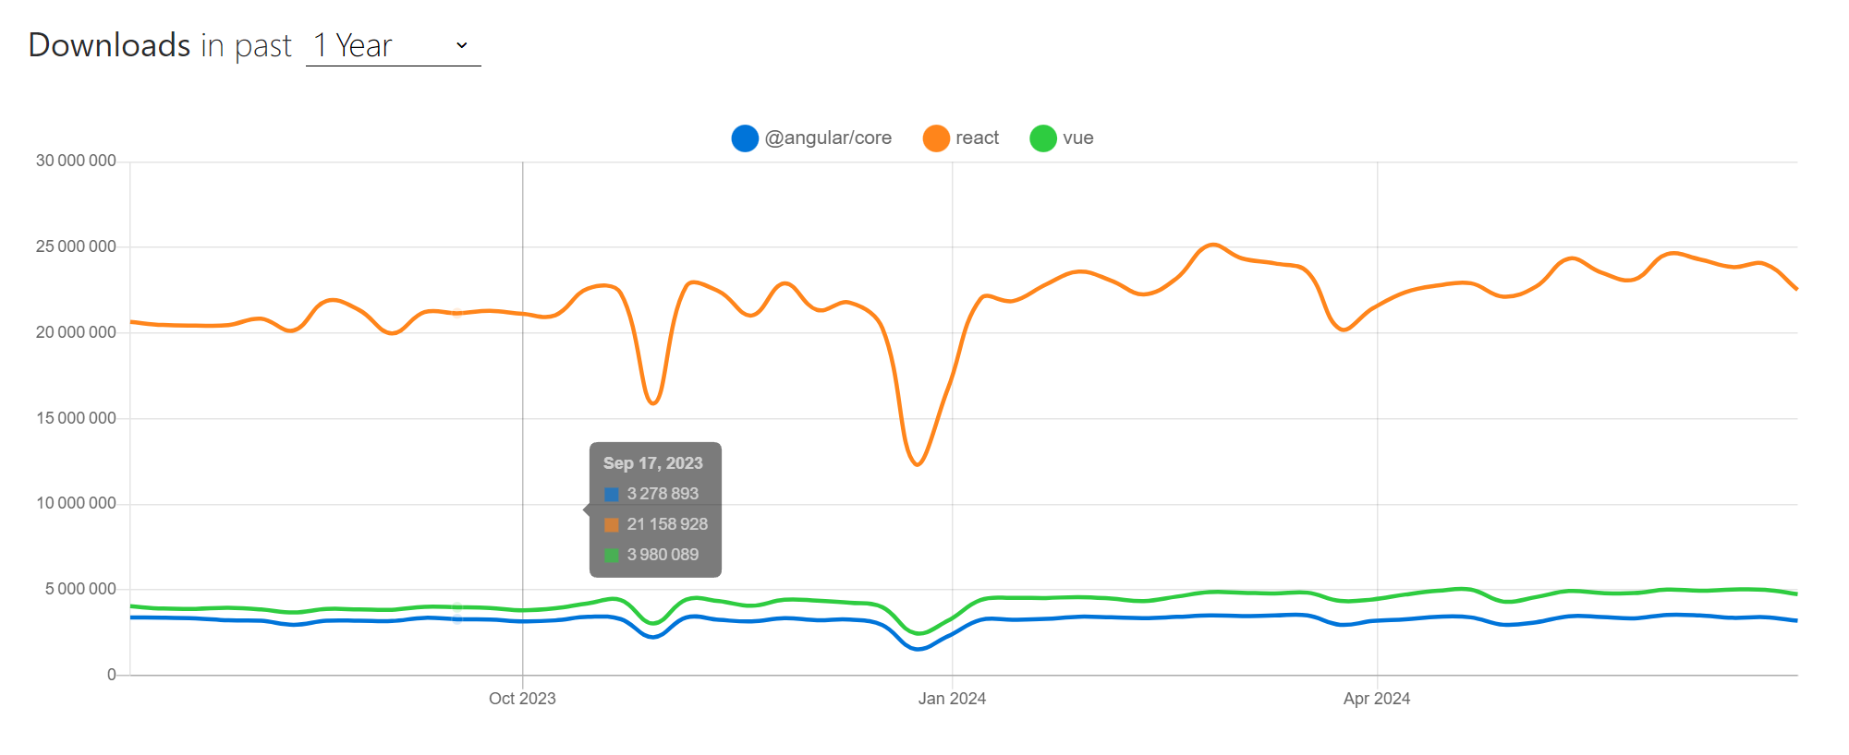Click the peak of the react line near Mar 2024
Image resolution: width=1849 pixels, height=755 pixels.
[1211, 245]
